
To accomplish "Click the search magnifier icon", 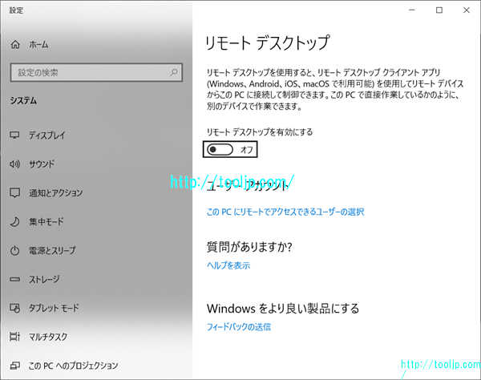I will point(174,72).
